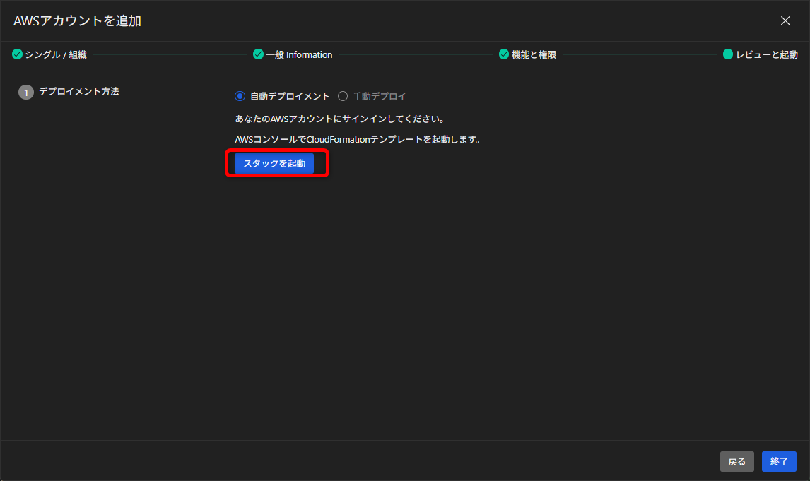
Task: Go back using the 戻る button
Action: click(736, 461)
